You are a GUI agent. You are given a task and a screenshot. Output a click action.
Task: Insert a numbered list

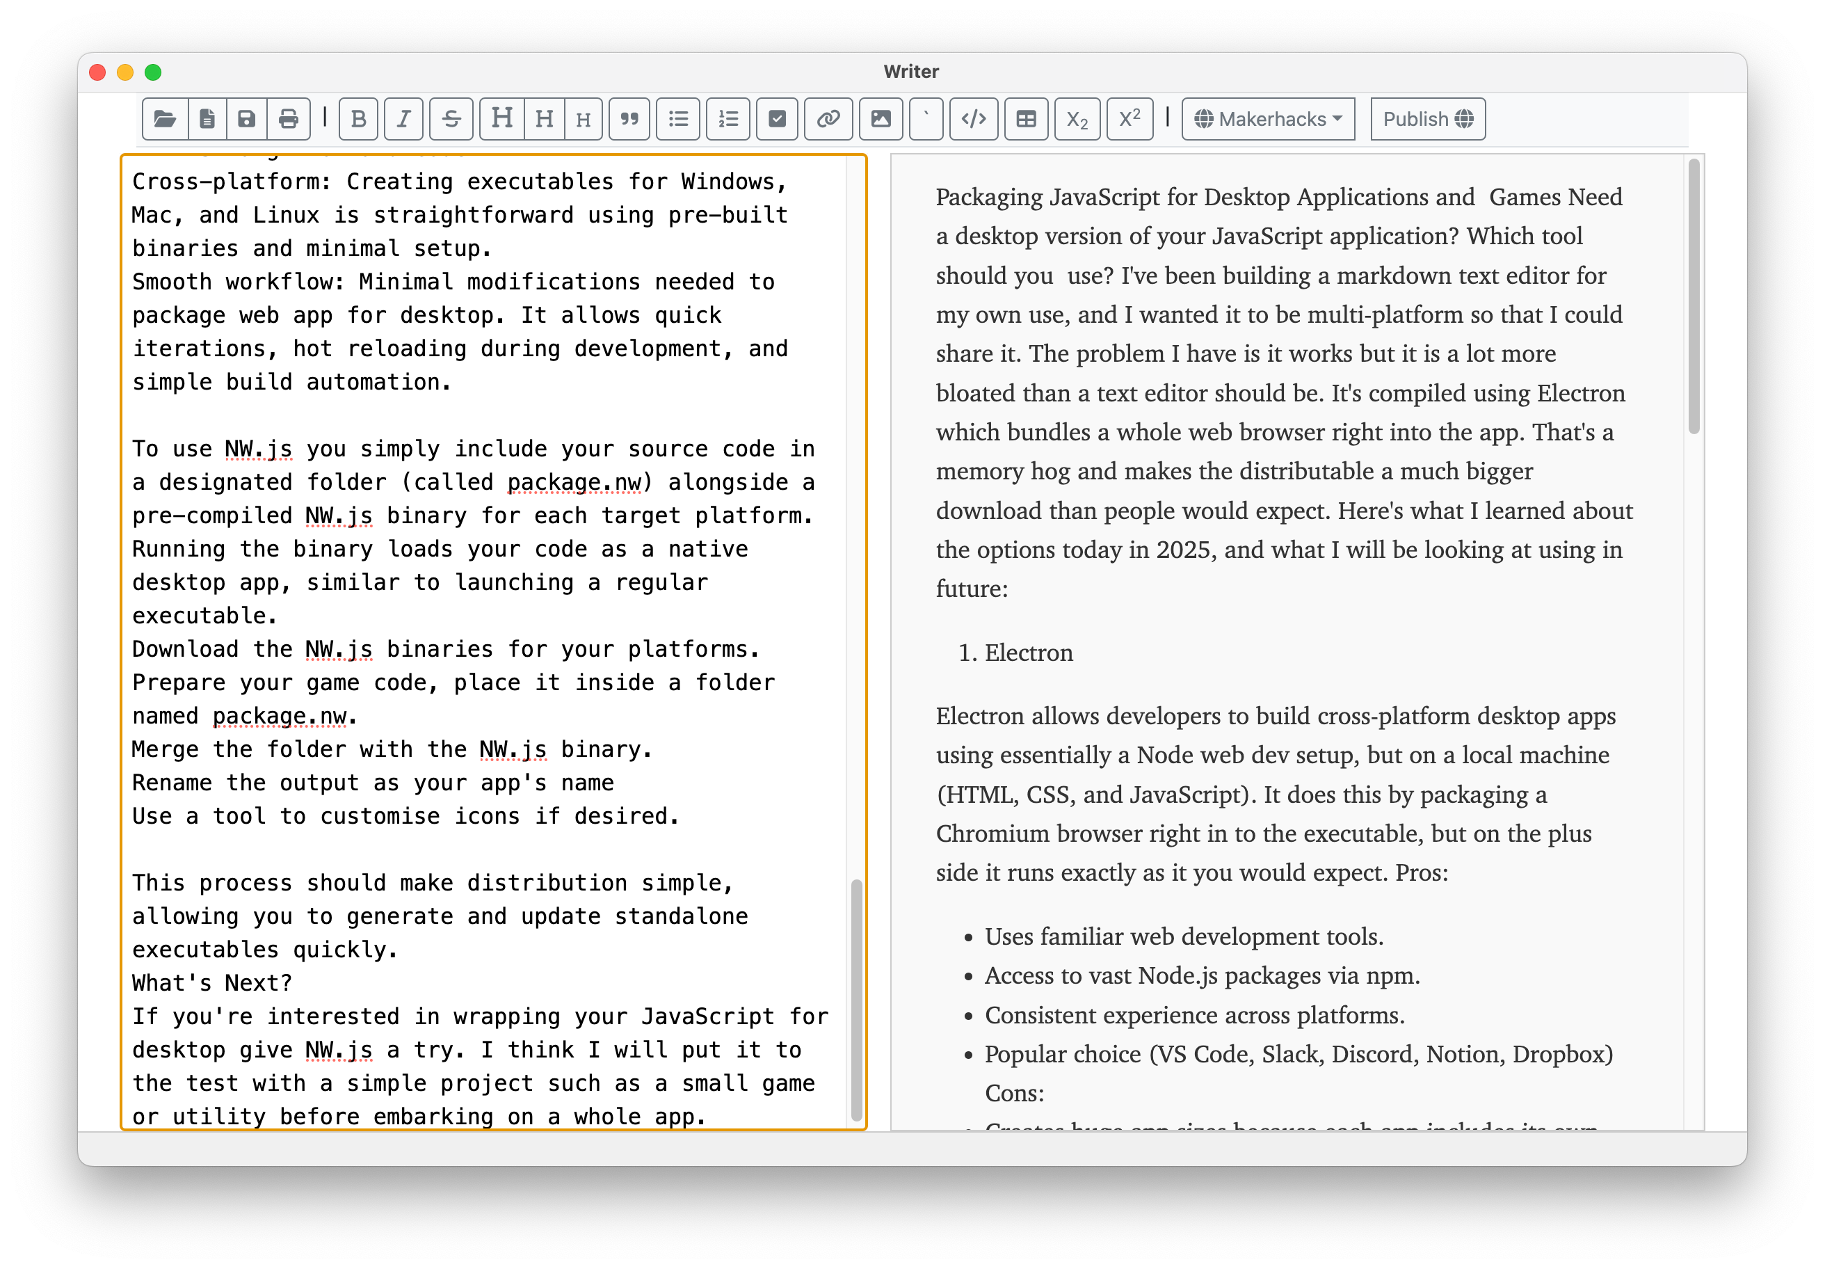tap(728, 119)
